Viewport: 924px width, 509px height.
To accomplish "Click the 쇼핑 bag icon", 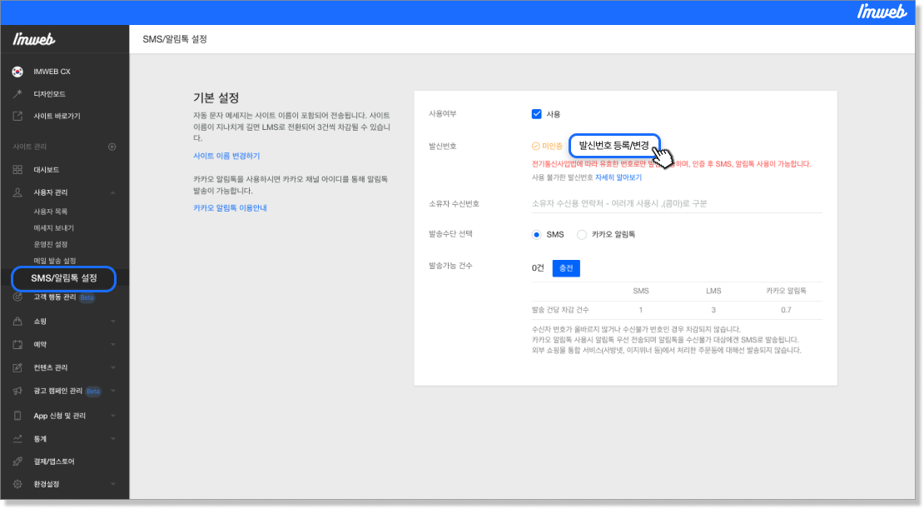I will pyautogui.click(x=17, y=322).
